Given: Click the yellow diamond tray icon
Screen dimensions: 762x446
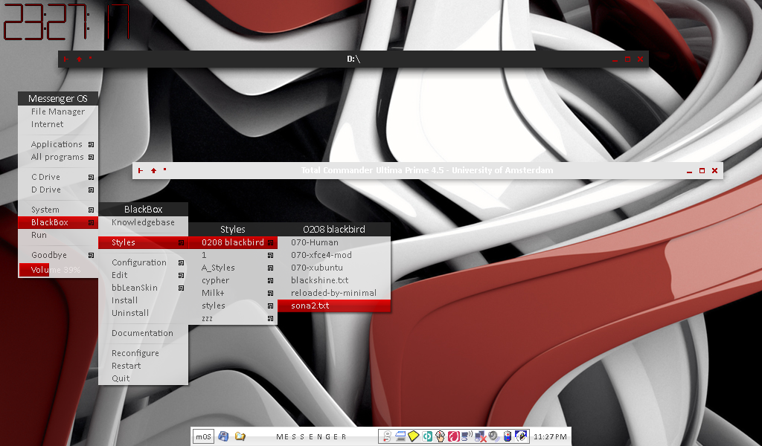Looking at the screenshot, I should 414,436.
